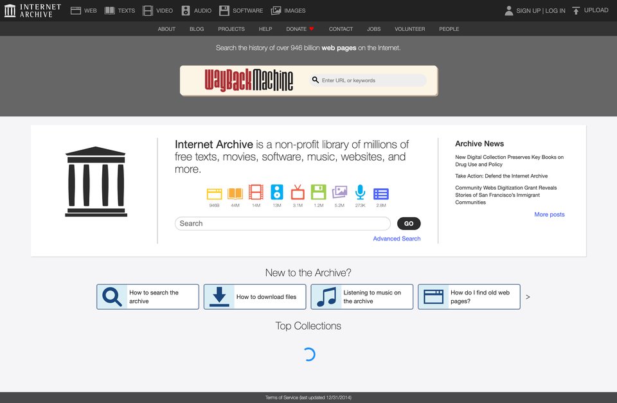
Task: Open Listening to music on the archive card
Action: coord(362,297)
